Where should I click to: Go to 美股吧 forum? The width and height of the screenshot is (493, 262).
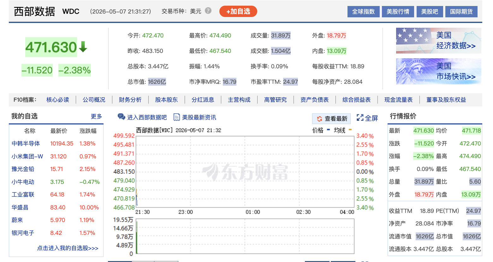tap(430, 12)
